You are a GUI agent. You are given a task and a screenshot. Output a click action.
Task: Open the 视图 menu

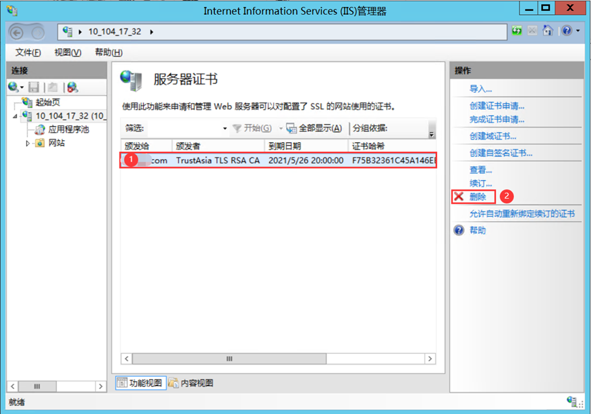tap(68, 53)
